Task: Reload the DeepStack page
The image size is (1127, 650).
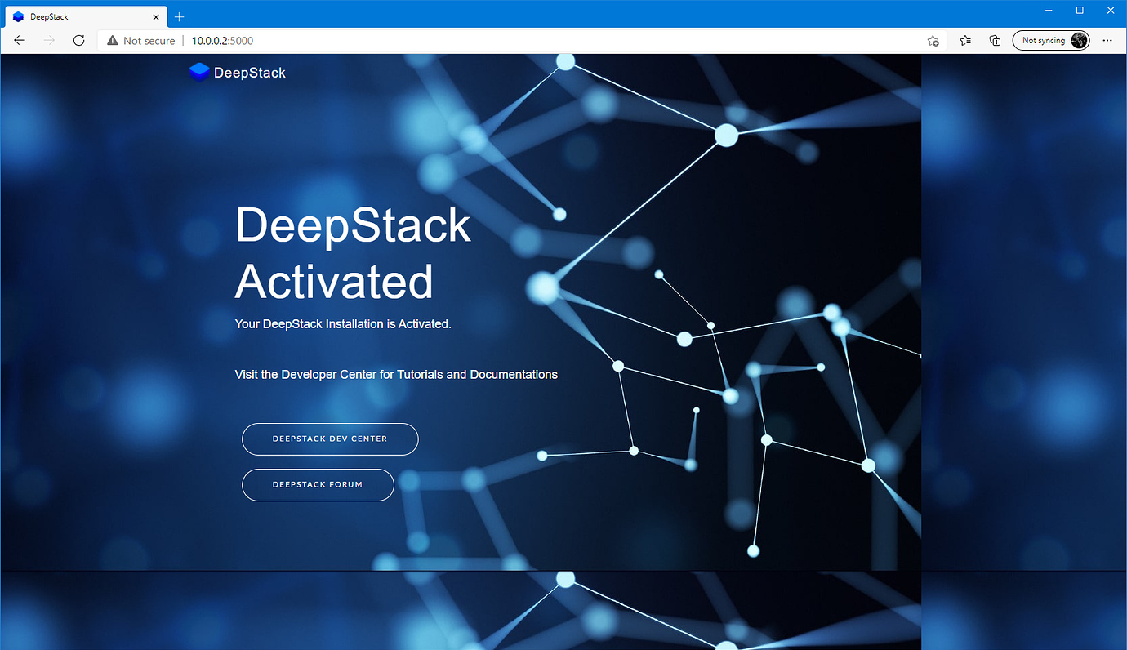Action: coord(78,40)
